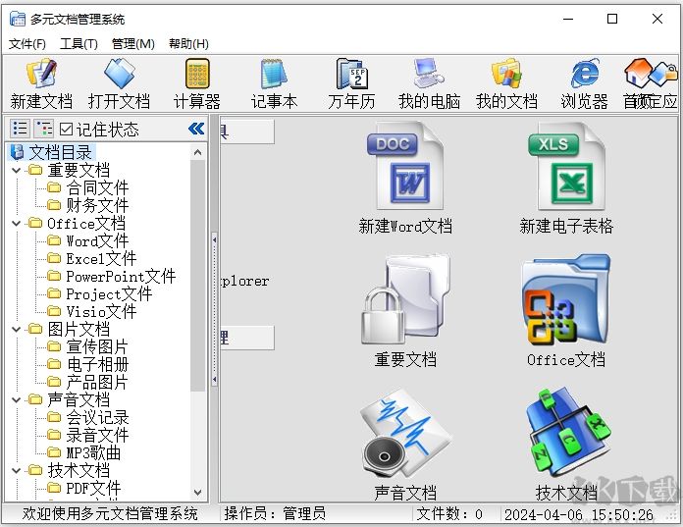
Task: Select the PDF文件 tree item
Action: point(93,489)
